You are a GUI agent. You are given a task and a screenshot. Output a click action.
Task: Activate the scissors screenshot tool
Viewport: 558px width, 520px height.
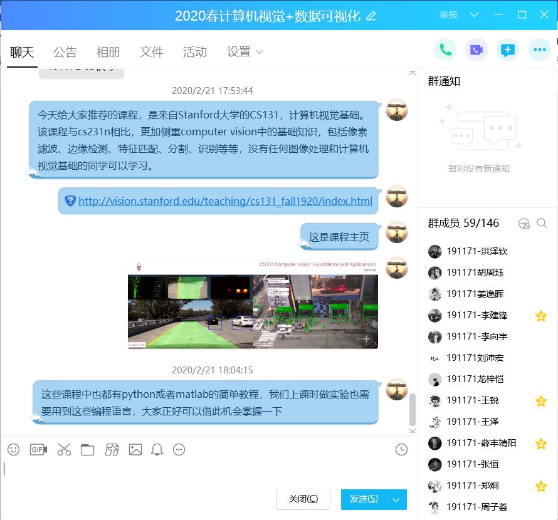(64, 450)
